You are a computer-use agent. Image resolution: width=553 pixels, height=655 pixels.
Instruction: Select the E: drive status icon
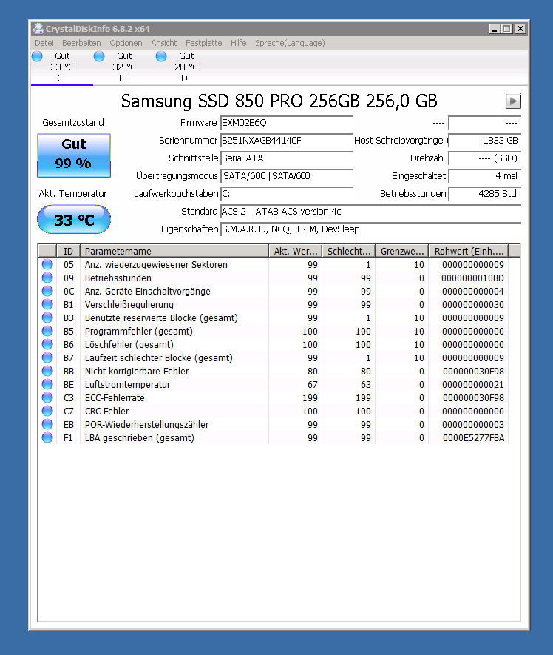coord(99,56)
